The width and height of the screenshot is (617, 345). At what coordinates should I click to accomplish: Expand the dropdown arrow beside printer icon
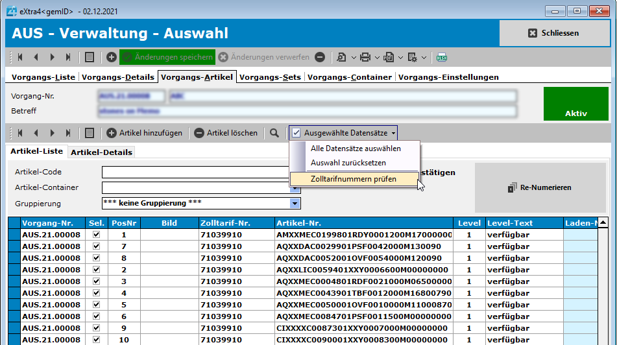(x=378, y=57)
